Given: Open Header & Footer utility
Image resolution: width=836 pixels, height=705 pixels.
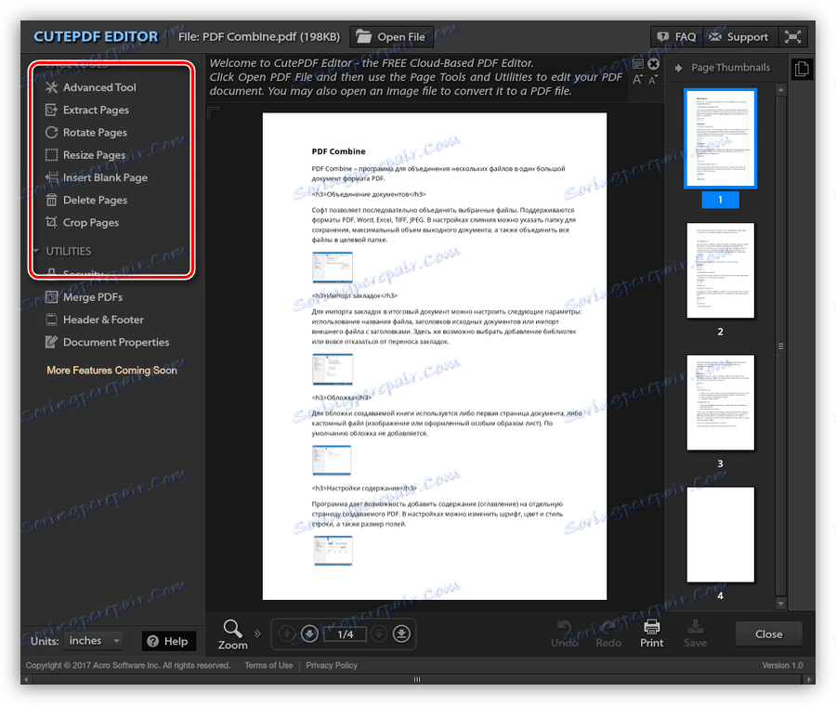Looking at the screenshot, I should click(95, 320).
